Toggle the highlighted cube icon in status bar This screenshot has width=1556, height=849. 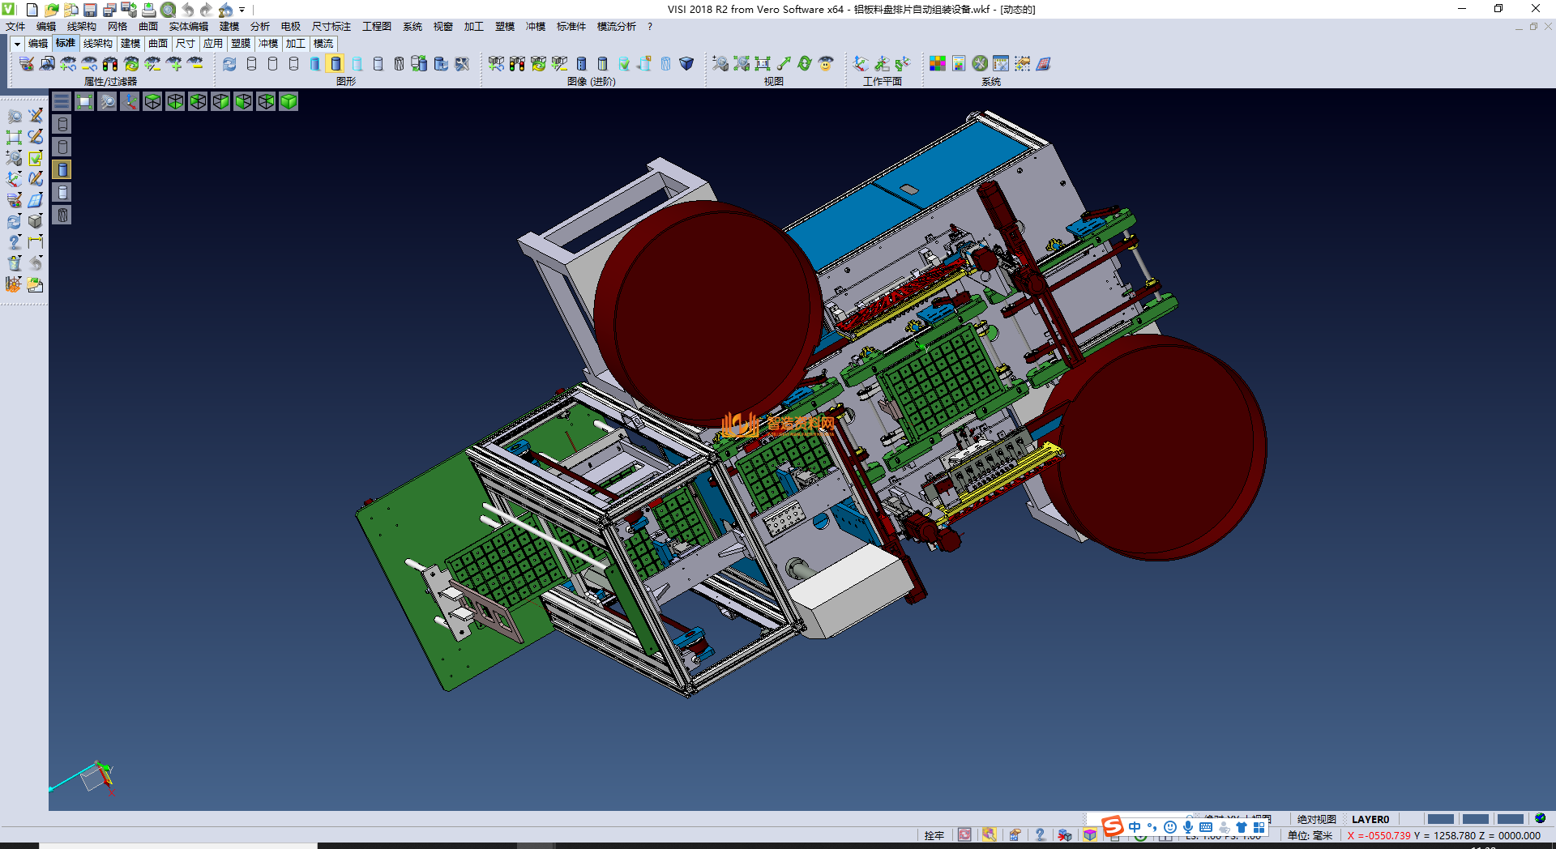point(1090,835)
